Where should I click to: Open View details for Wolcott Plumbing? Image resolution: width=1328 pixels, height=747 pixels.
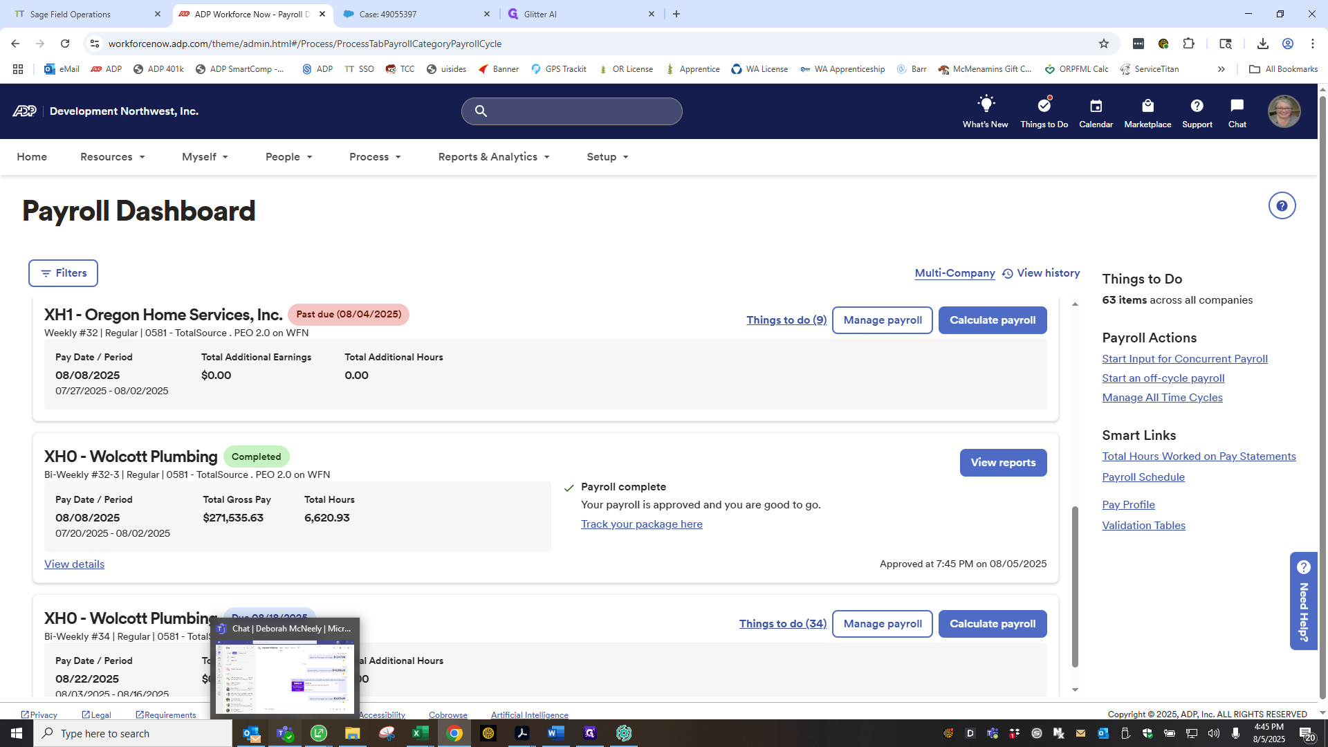[x=75, y=564]
